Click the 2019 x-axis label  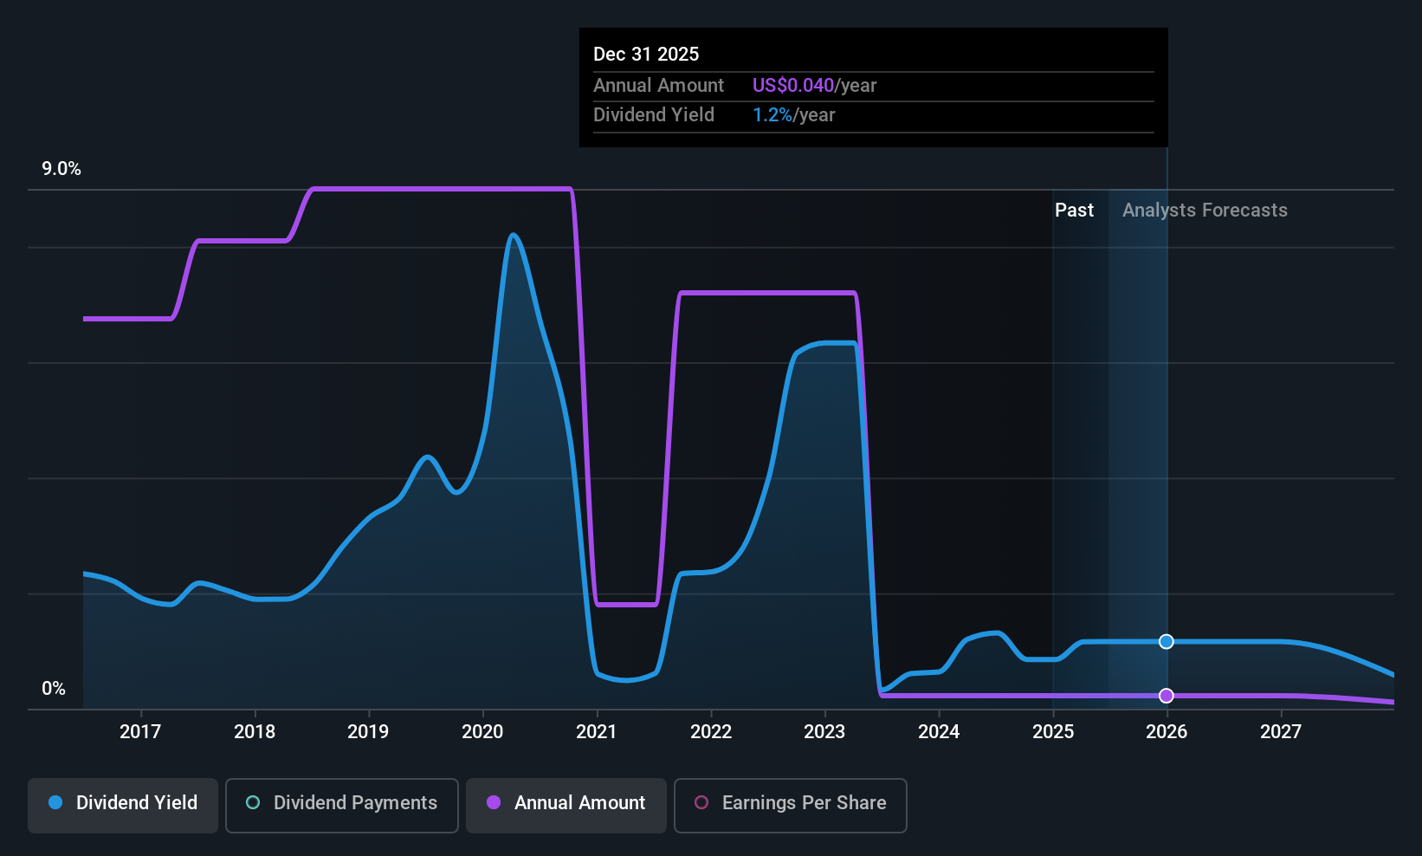tap(368, 732)
